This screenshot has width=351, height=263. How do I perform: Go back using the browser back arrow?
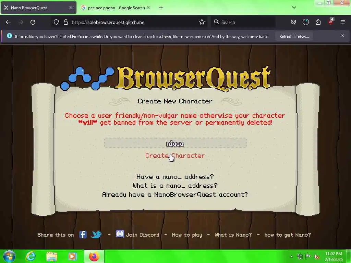8,22
